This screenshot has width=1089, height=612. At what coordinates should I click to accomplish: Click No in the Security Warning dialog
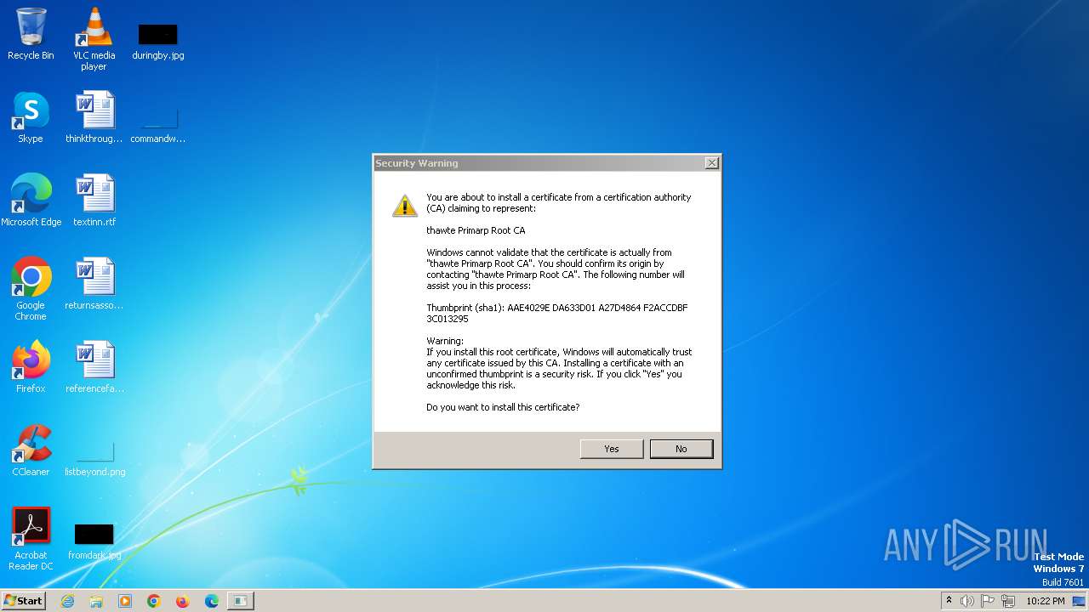tap(681, 449)
